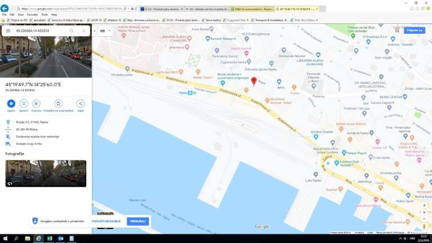Viewport: 432px width, 243px height.
Task: Save the place with Spremi icon
Action: point(24,103)
